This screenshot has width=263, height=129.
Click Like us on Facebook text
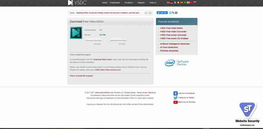pyautogui.click(x=186, y=93)
